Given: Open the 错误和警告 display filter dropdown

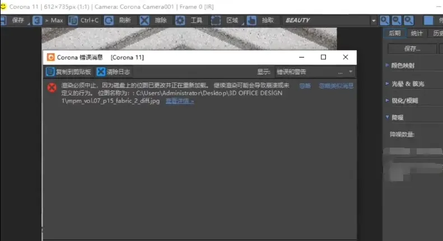Looking at the screenshot, I should (x=314, y=72).
